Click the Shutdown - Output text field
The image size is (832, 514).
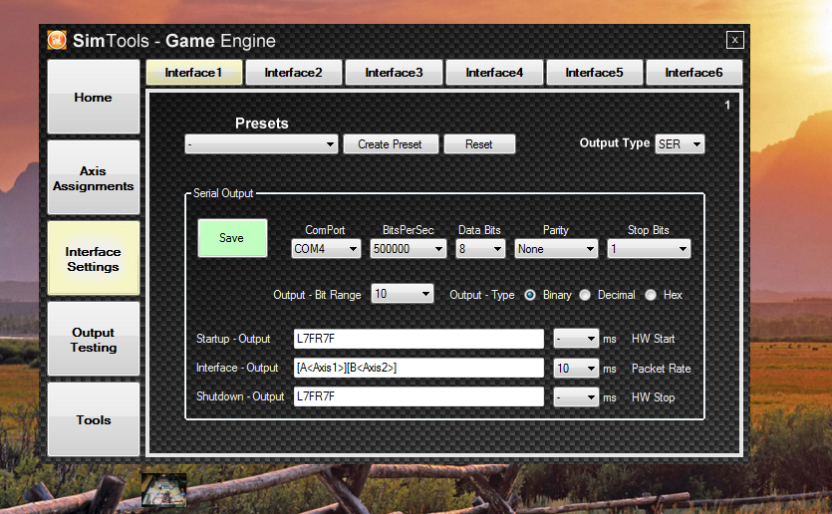[x=418, y=396]
